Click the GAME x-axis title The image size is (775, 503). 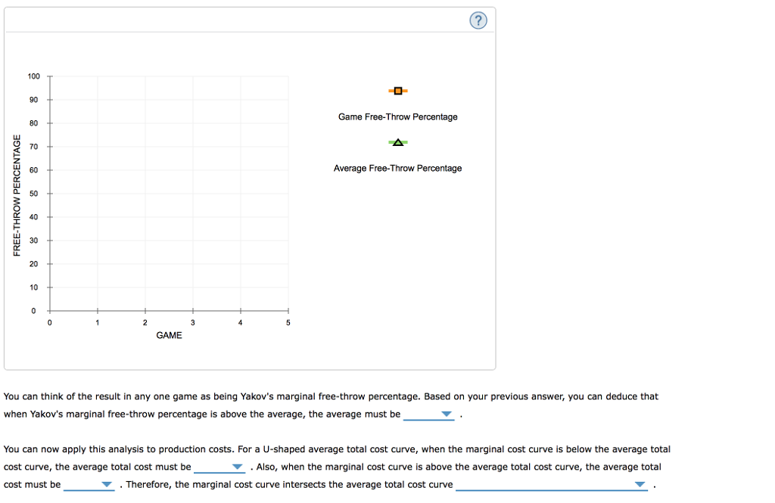click(169, 336)
